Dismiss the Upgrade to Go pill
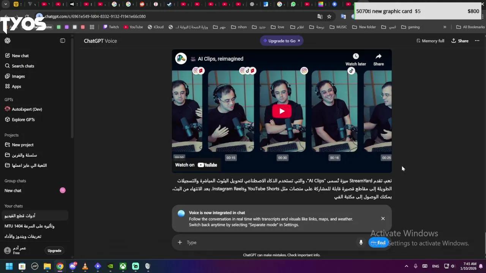The image size is (486, 273). (x=299, y=41)
